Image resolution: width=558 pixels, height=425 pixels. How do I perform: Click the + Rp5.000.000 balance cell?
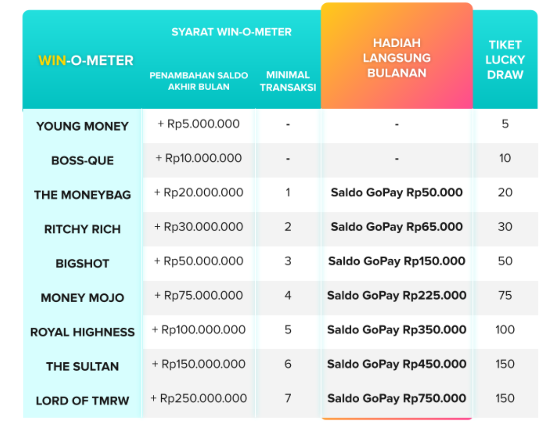click(x=199, y=124)
